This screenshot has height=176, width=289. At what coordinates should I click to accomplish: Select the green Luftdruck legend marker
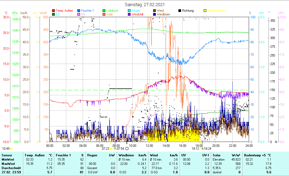(104, 11)
